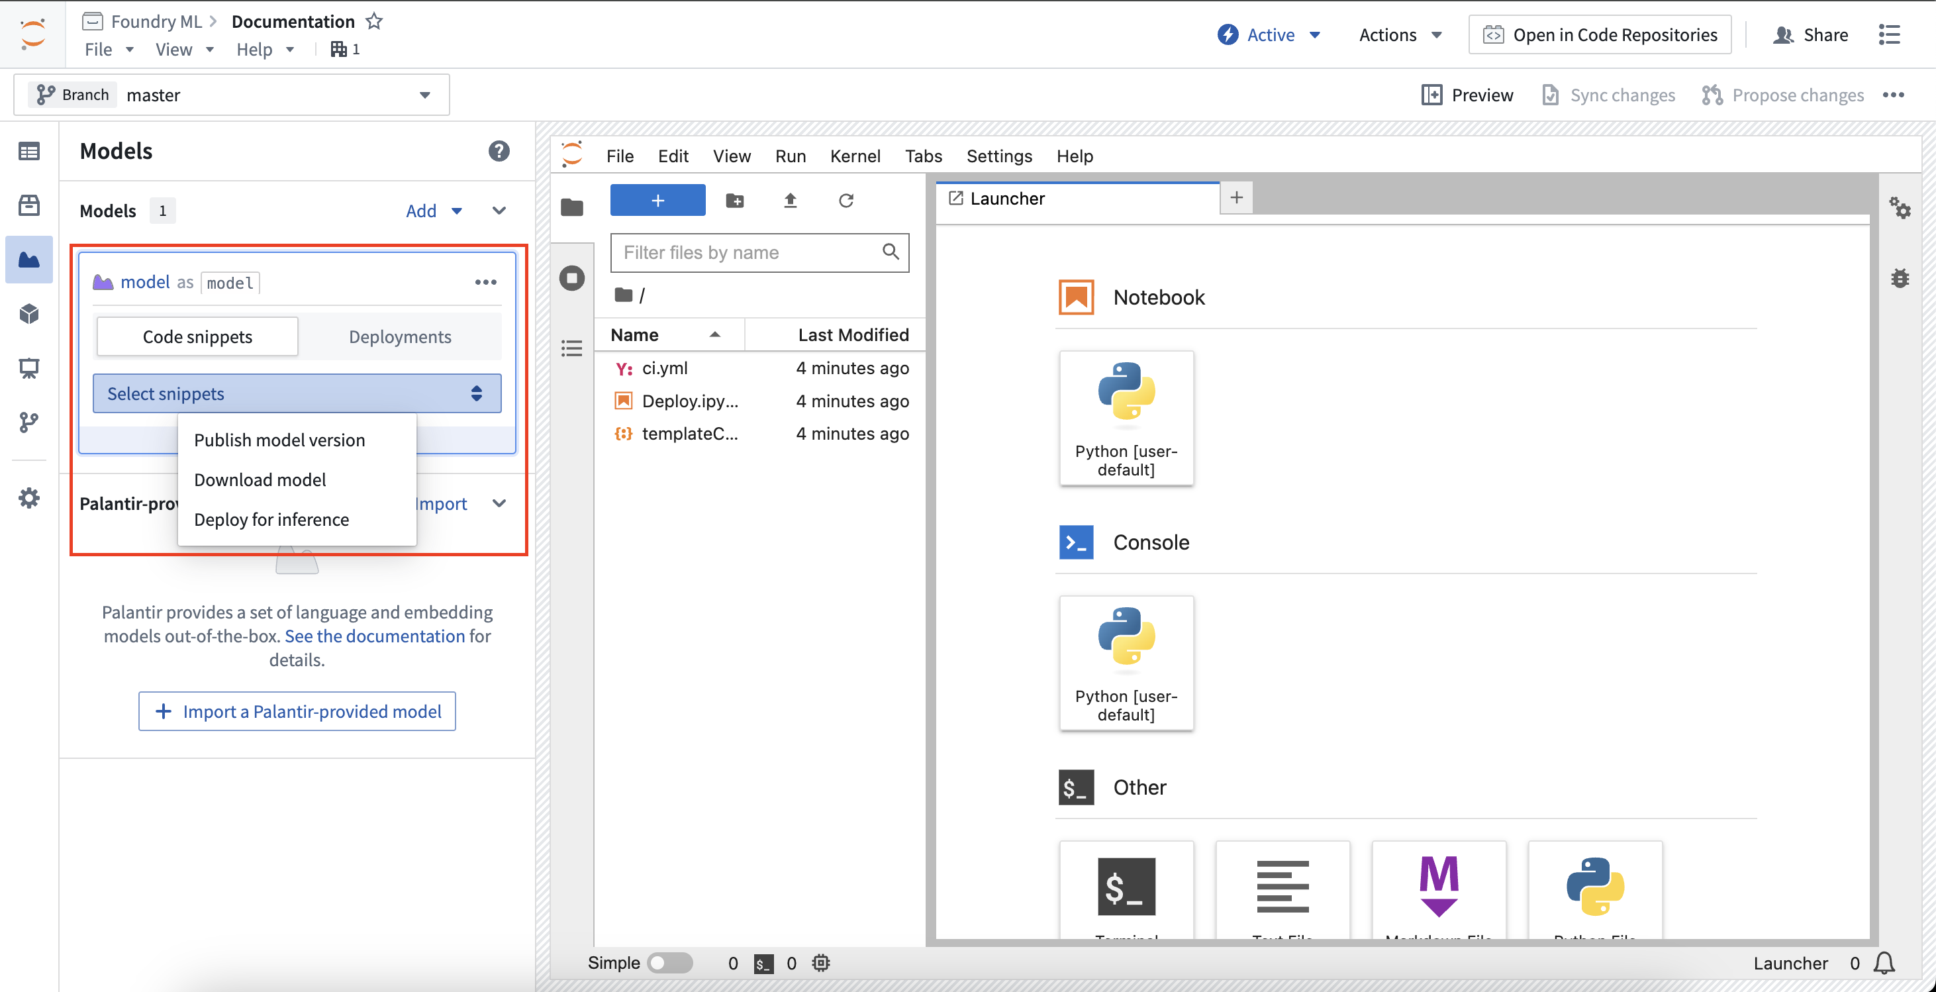This screenshot has height=992, width=1936.
Task: Select the ci.yml file row
Action: coord(759,368)
